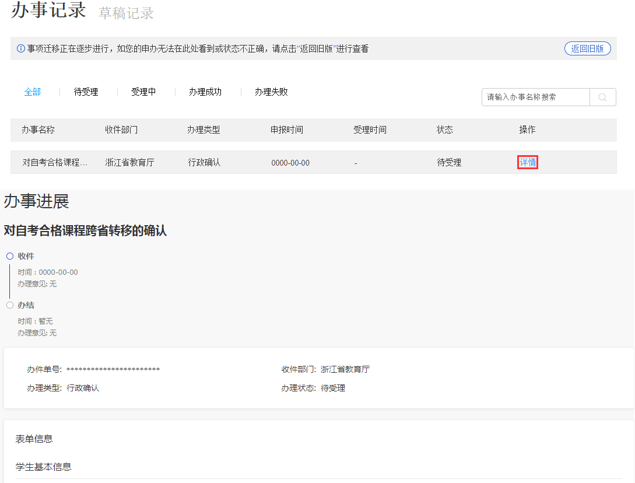The image size is (635, 483).
Task: Click the circle marker beside 办结 step
Action: 9,304
